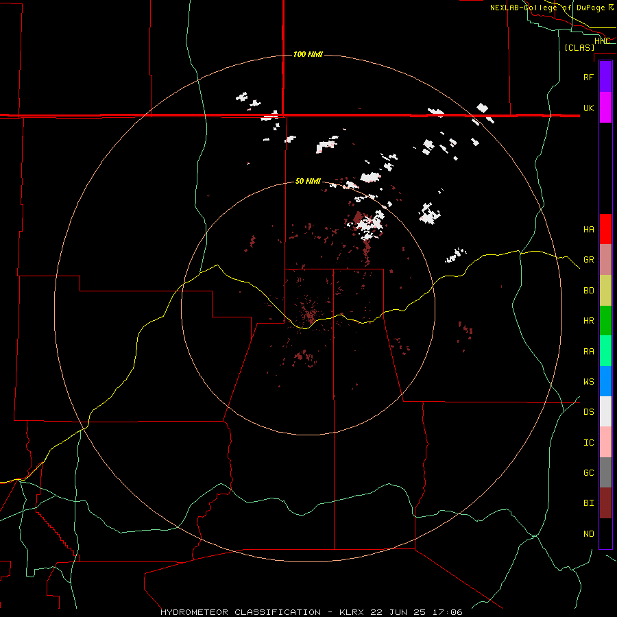This screenshot has height=617, width=617.
Task: Click the 50 NMI range ring label
Action: (308, 181)
